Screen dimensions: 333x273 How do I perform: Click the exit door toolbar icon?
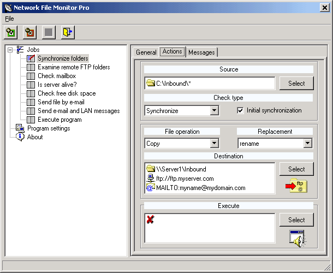coord(68,33)
